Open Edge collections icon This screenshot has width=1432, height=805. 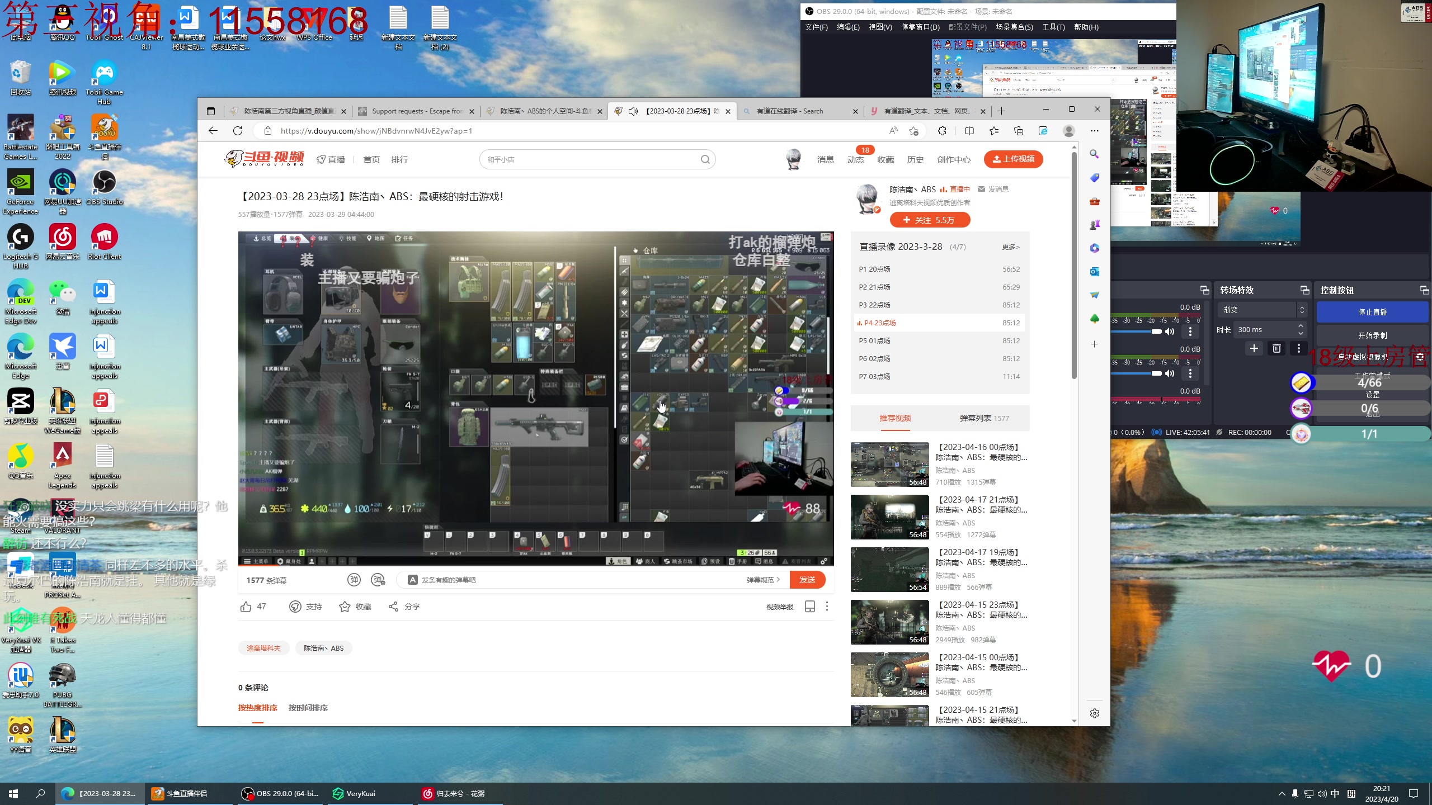[x=1019, y=131]
